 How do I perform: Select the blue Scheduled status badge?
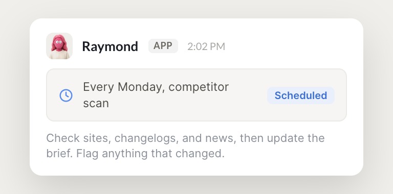(301, 95)
